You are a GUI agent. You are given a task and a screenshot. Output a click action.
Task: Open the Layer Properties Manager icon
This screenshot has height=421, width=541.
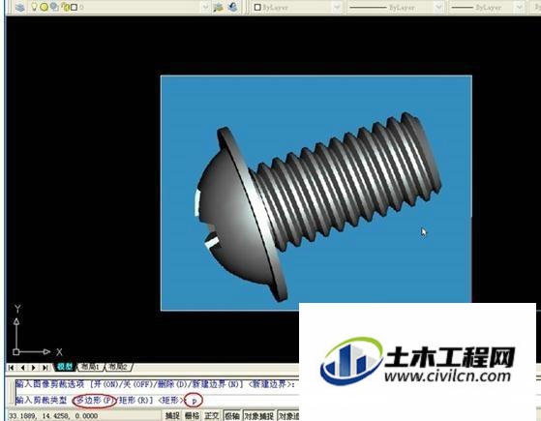pos(20,7)
